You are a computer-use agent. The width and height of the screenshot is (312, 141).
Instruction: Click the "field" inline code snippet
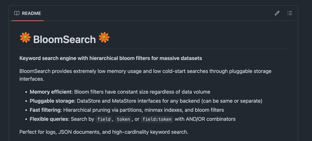click(104, 119)
